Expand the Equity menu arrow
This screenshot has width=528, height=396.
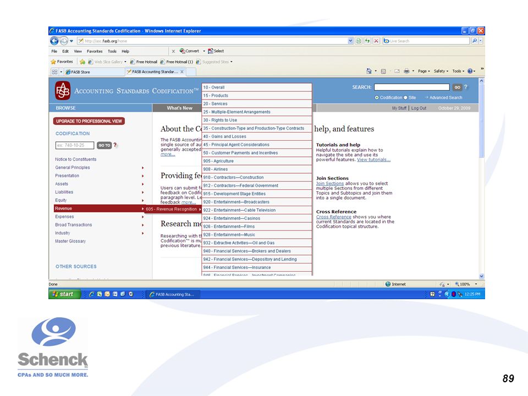(143, 200)
